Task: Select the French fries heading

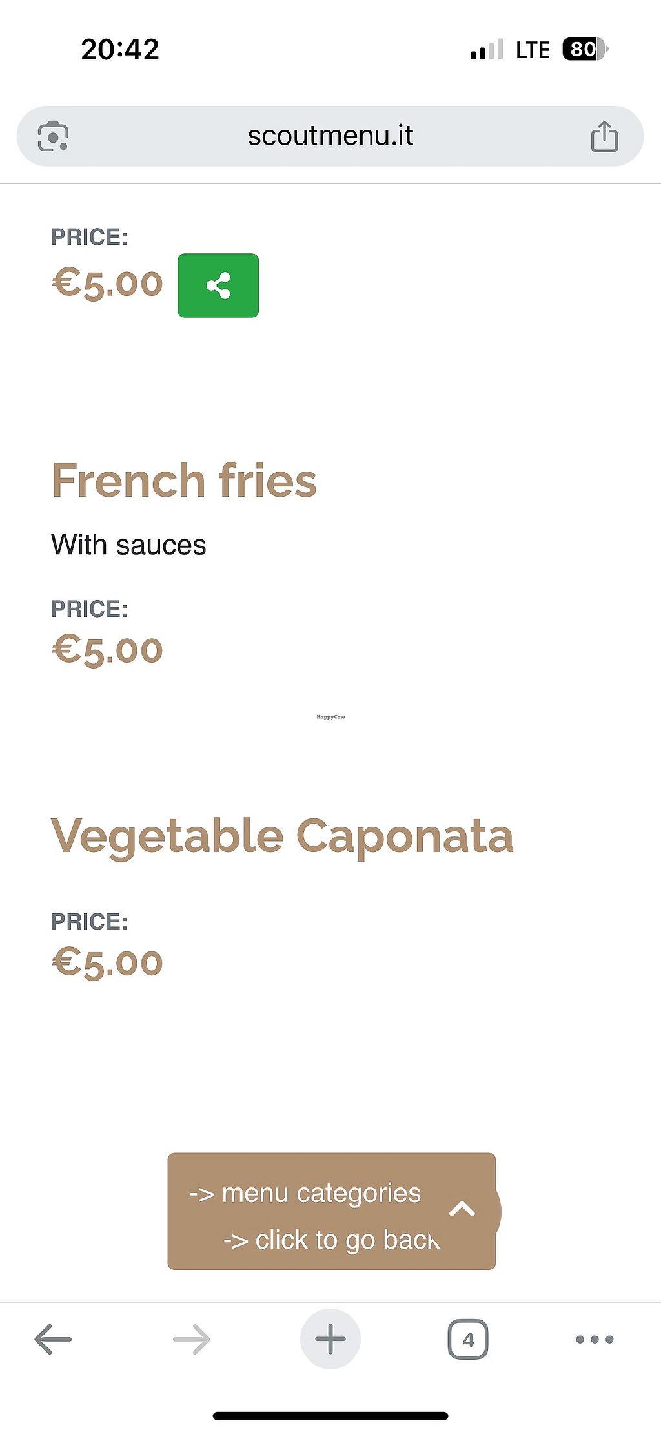Action: tap(184, 481)
